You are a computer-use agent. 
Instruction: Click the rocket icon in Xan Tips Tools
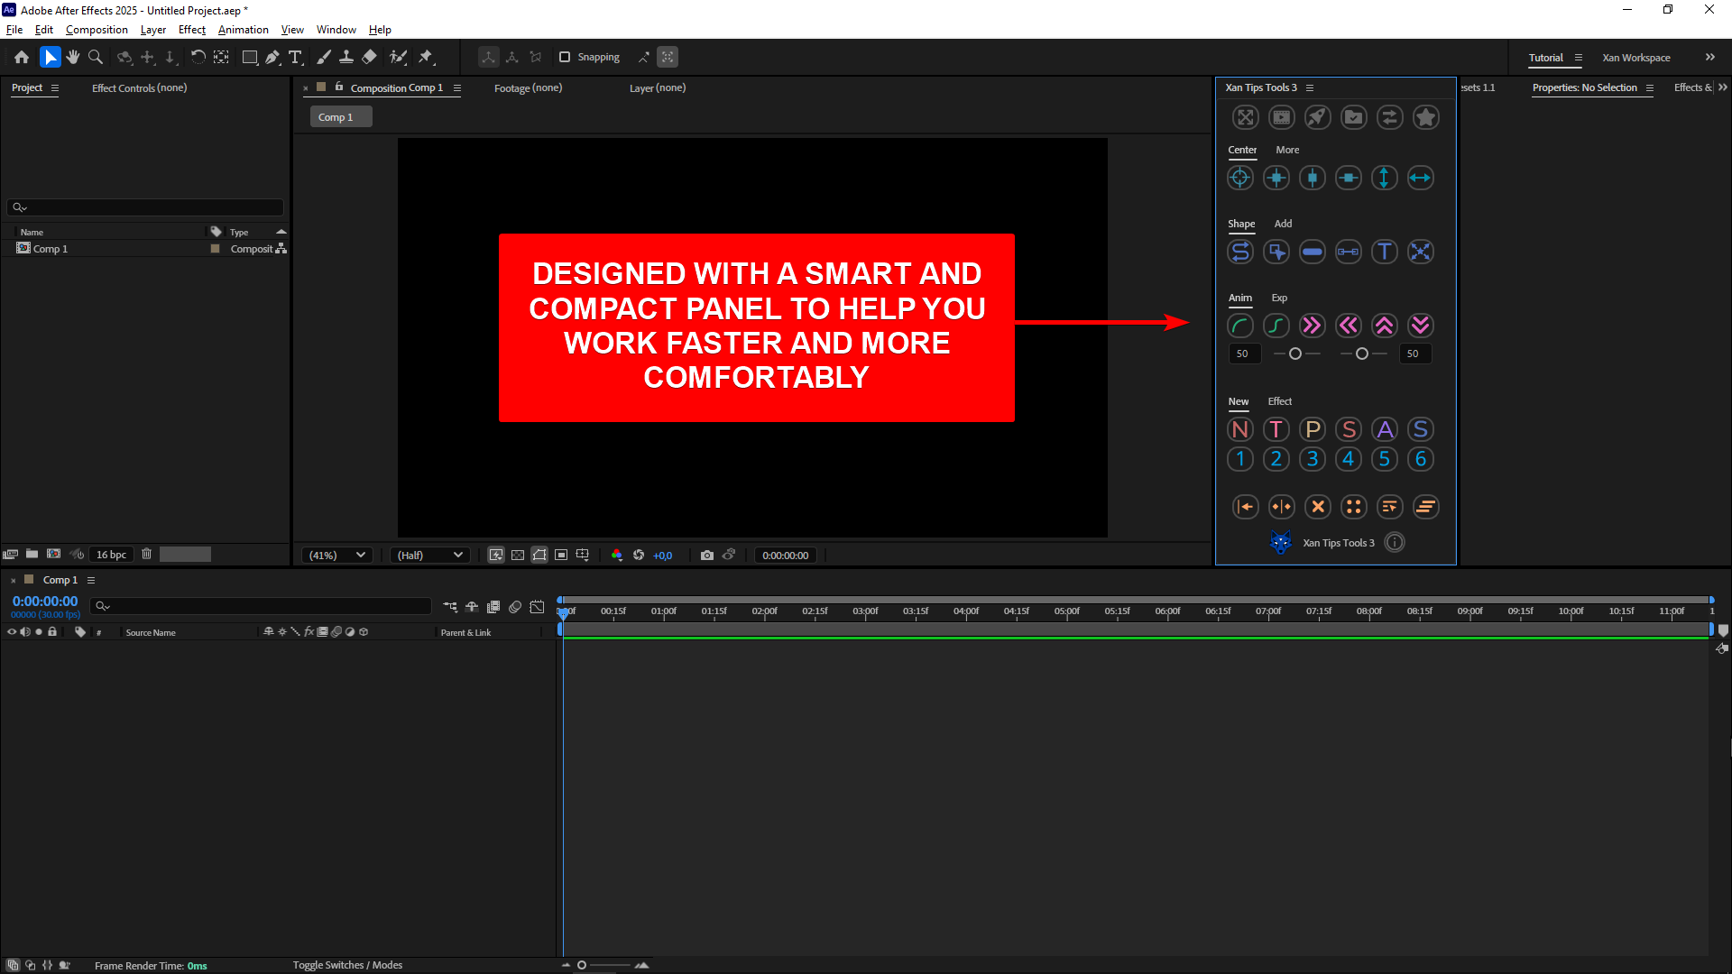(x=1318, y=117)
